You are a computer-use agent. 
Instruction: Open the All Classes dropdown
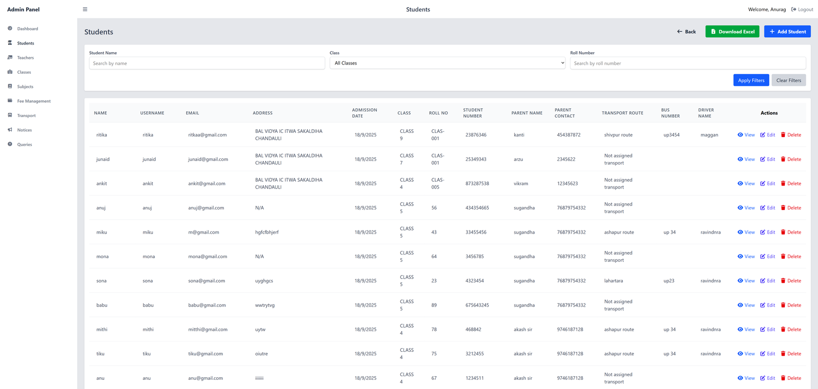447,63
